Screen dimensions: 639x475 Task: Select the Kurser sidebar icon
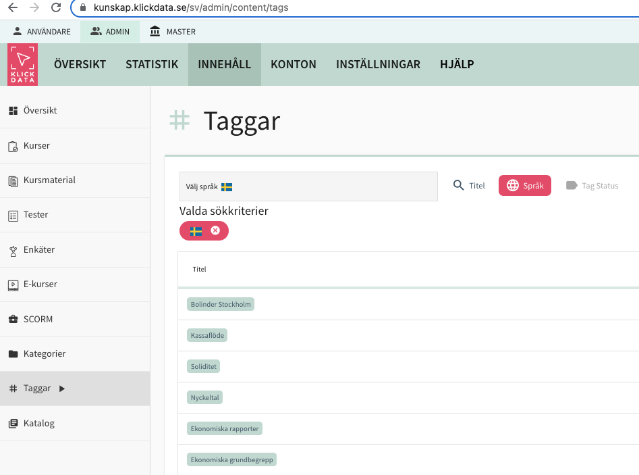tap(12, 145)
